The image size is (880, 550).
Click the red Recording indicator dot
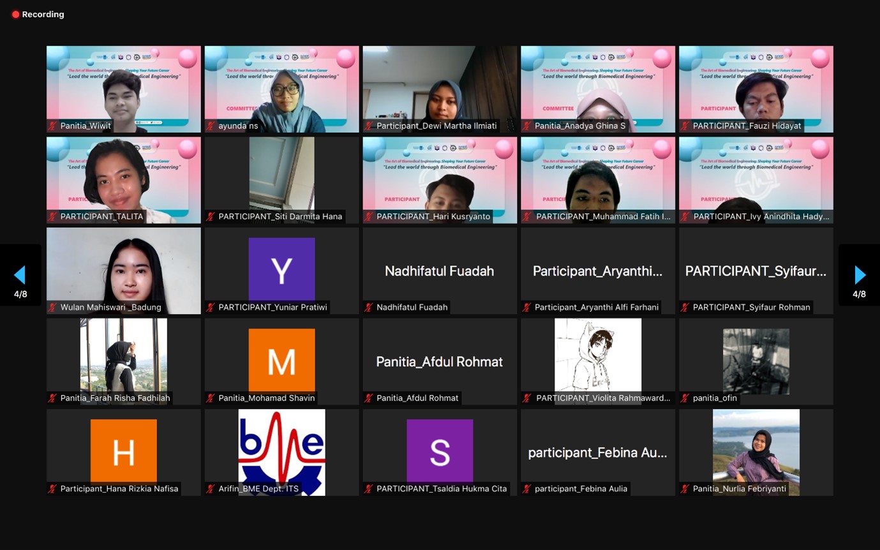(15, 15)
